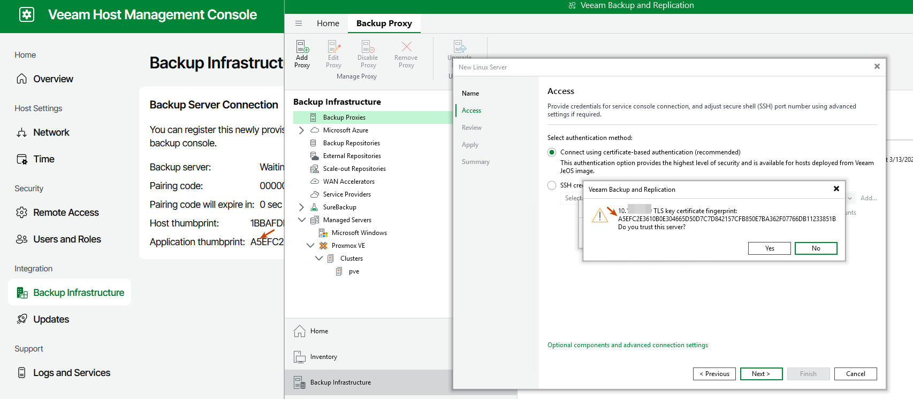Image resolution: width=913 pixels, height=399 pixels.
Task: Click the Next wizard button
Action: point(761,374)
